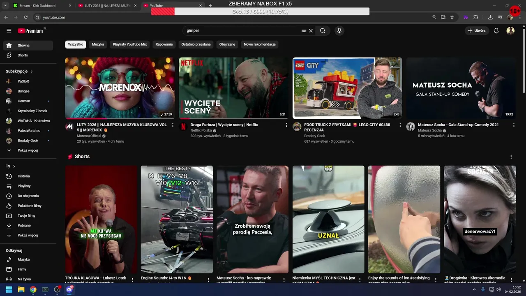
Task: Open File Explorer from taskbar
Action: [x=21, y=289]
